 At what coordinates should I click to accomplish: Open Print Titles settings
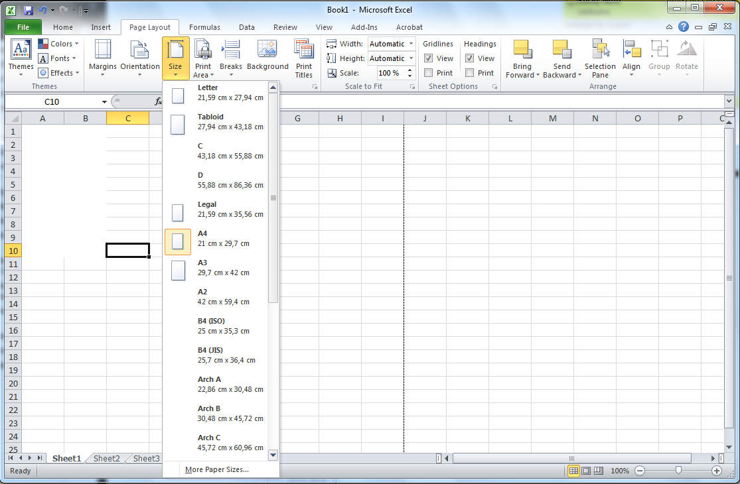[x=304, y=58]
